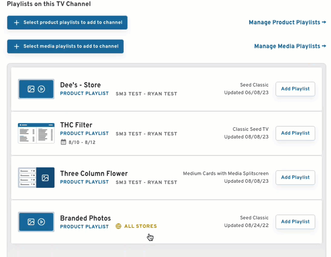Click the calendar icon on THC Filter
Image resolution: width=331 pixels, height=257 pixels.
pos(63,142)
